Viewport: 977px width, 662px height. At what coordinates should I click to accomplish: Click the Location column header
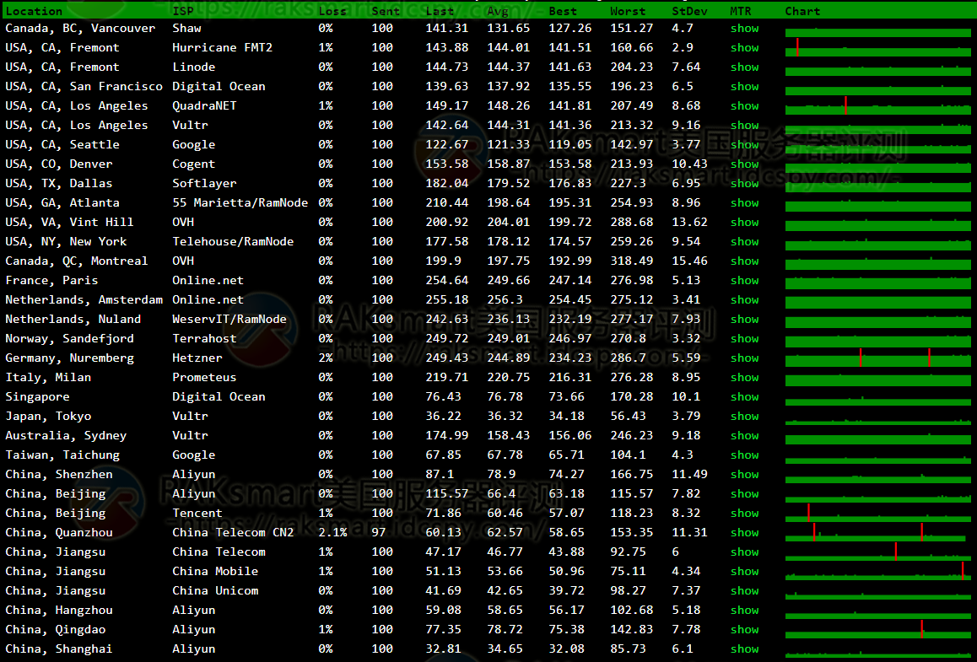34,11
